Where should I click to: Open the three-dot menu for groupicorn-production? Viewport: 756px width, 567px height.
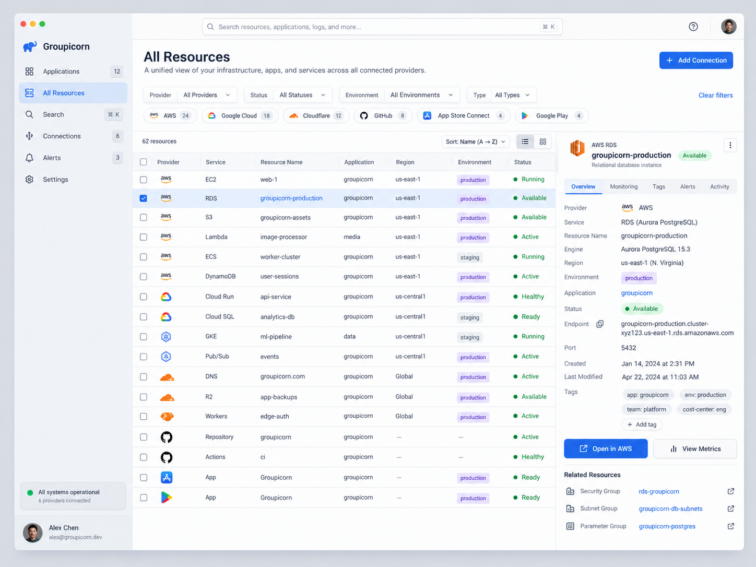coord(730,146)
